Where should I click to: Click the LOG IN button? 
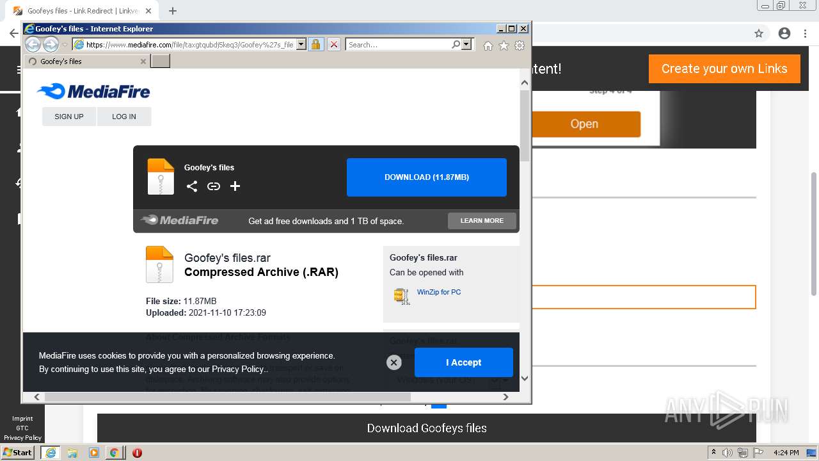(x=124, y=117)
